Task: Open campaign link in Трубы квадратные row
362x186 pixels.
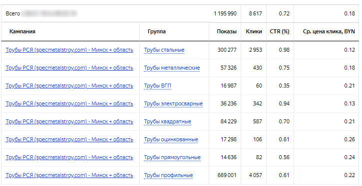Action: pyautogui.click(x=69, y=122)
